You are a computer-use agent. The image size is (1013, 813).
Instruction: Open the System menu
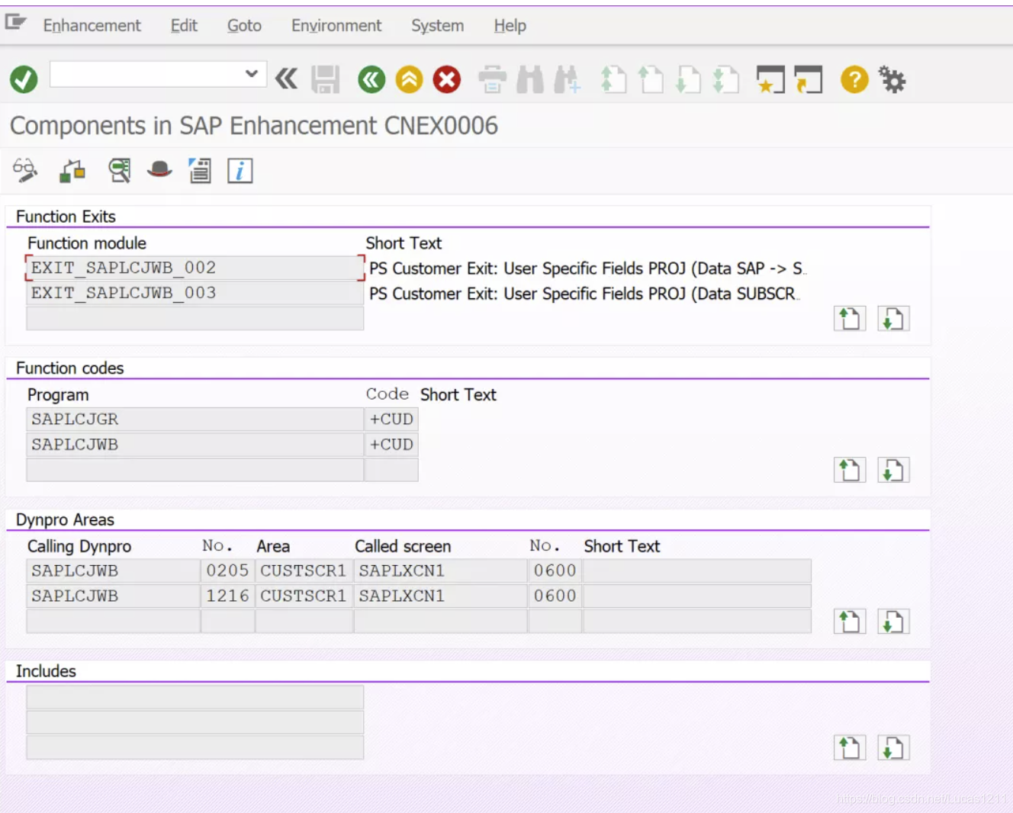point(438,26)
